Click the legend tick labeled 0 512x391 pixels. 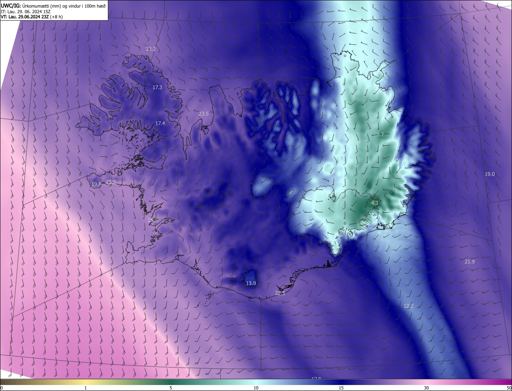pyautogui.click(x=2, y=388)
